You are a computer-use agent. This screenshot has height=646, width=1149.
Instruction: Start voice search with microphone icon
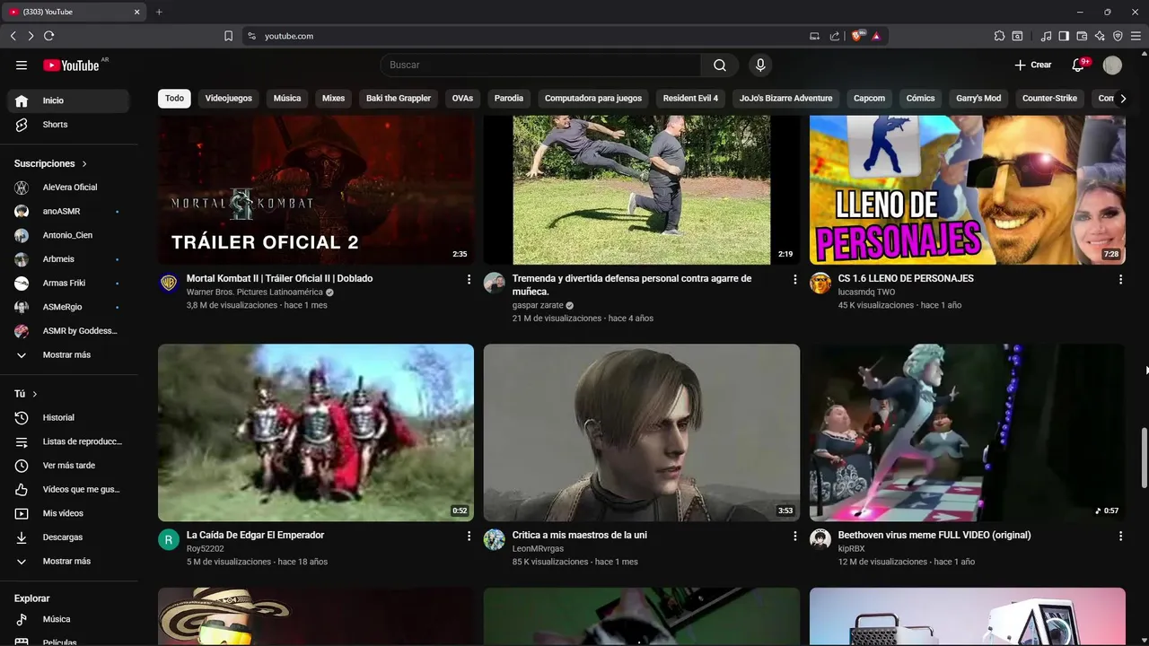(x=760, y=65)
